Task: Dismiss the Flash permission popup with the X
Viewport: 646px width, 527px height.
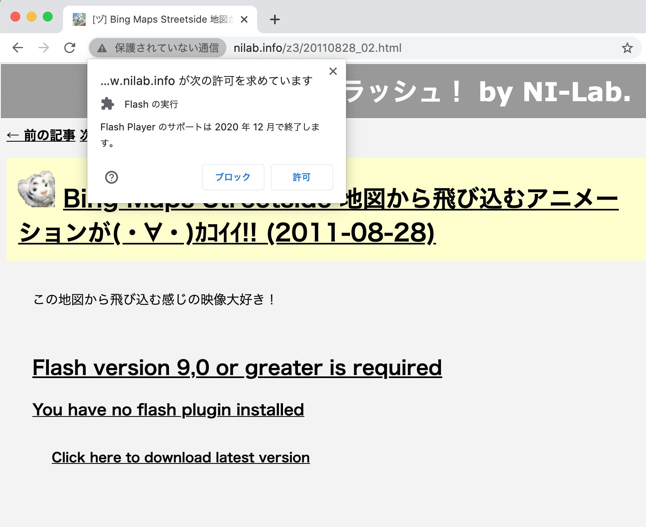Action: click(333, 71)
